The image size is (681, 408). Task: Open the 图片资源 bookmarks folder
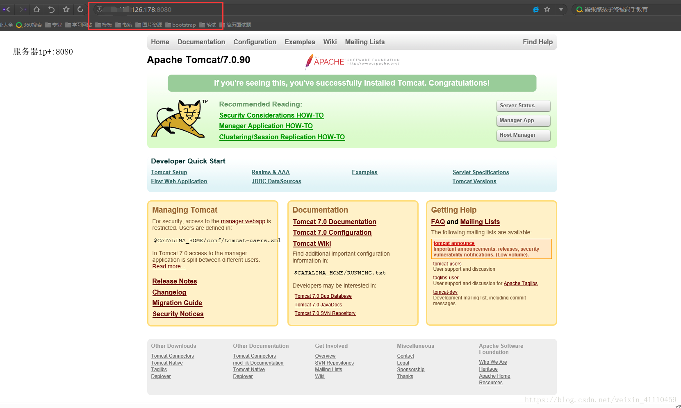[149, 25]
